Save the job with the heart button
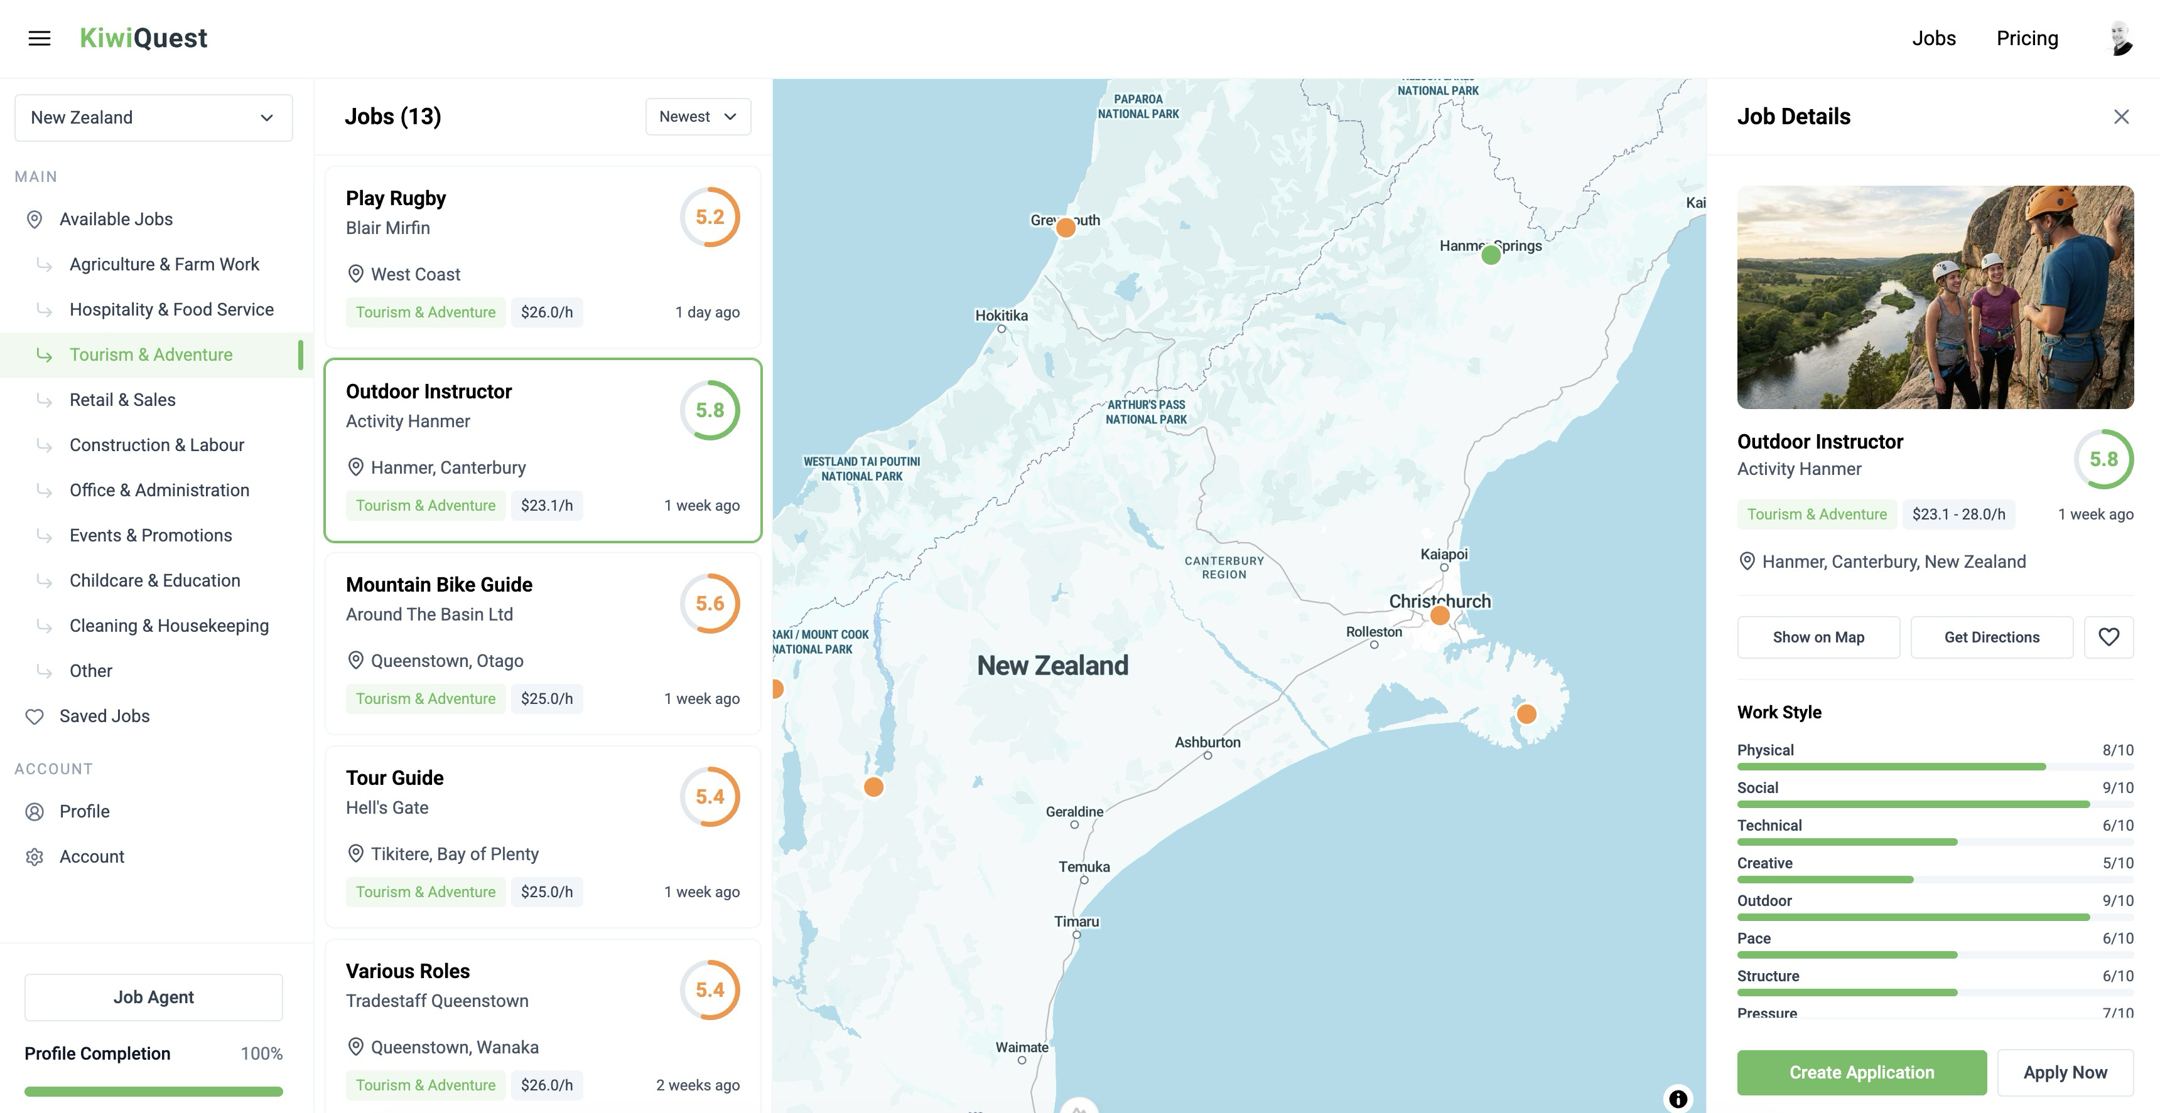The width and height of the screenshot is (2160, 1113). [x=2108, y=637]
